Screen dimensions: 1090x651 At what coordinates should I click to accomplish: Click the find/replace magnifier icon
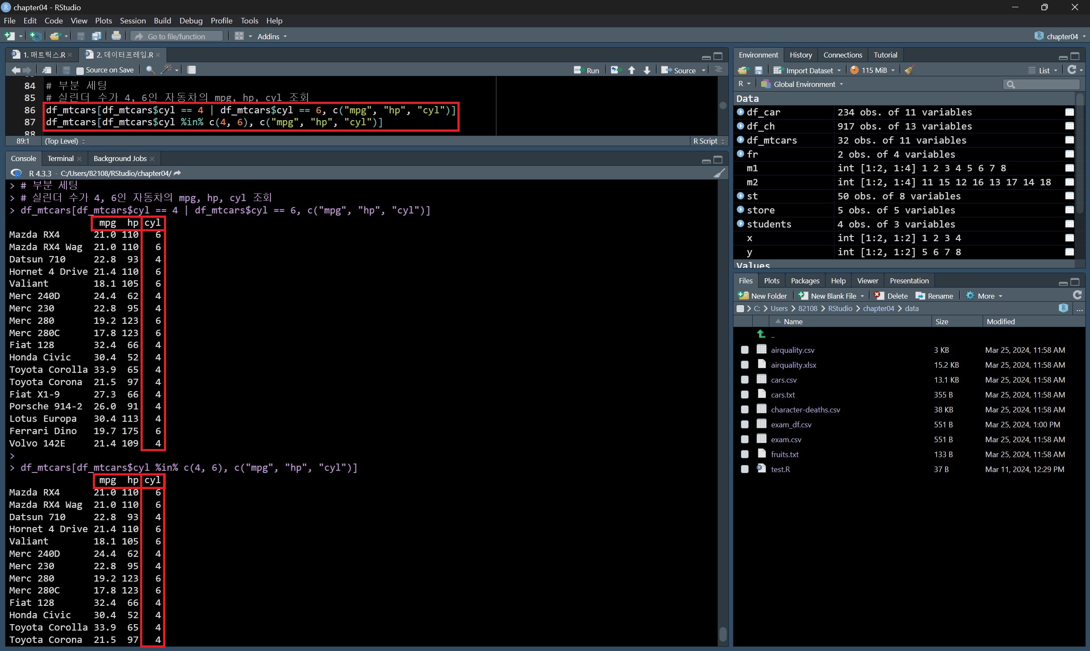tap(150, 70)
